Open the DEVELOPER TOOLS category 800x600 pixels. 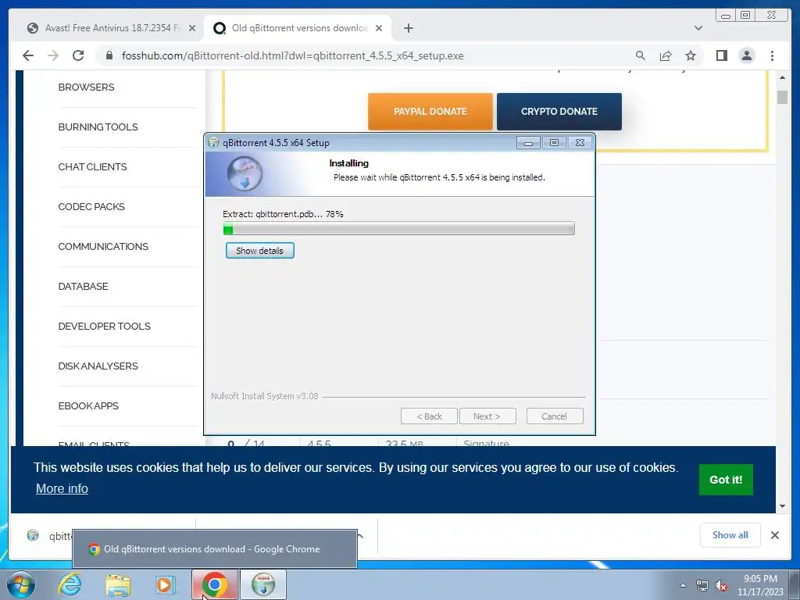pos(104,326)
